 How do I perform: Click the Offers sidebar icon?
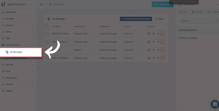click(x=3, y=32)
